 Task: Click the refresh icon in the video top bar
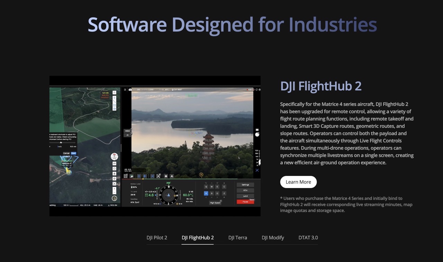point(256,90)
